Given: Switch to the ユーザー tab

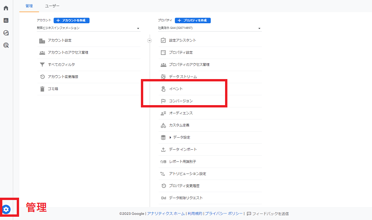Looking at the screenshot, I should click(52, 6).
